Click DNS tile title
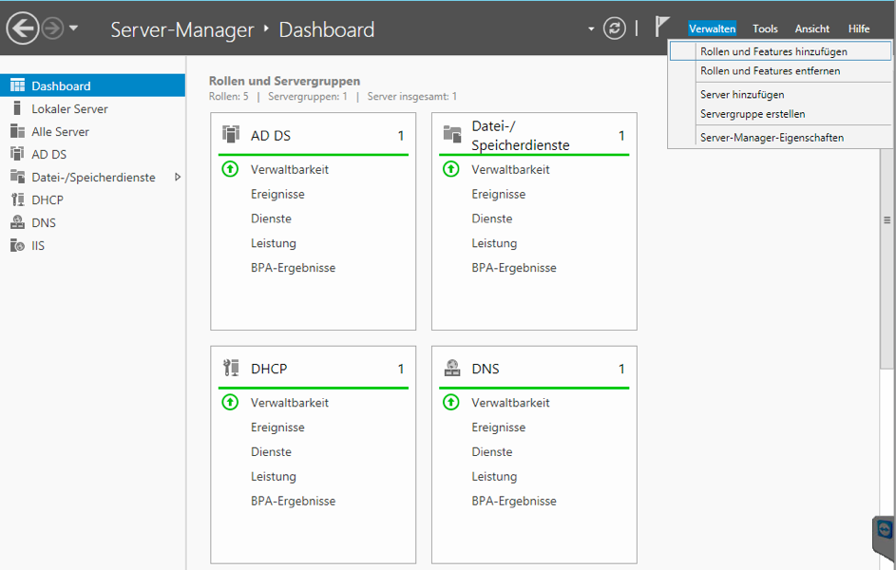 point(486,369)
